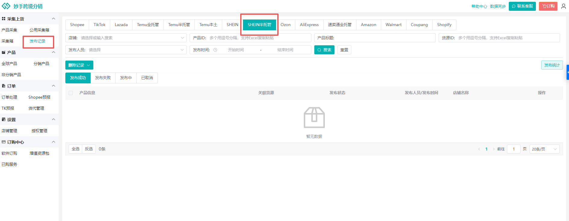Collapse the 采集上货 sidebar section
The image size is (569, 221).
pyautogui.click(x=54, y=19)
